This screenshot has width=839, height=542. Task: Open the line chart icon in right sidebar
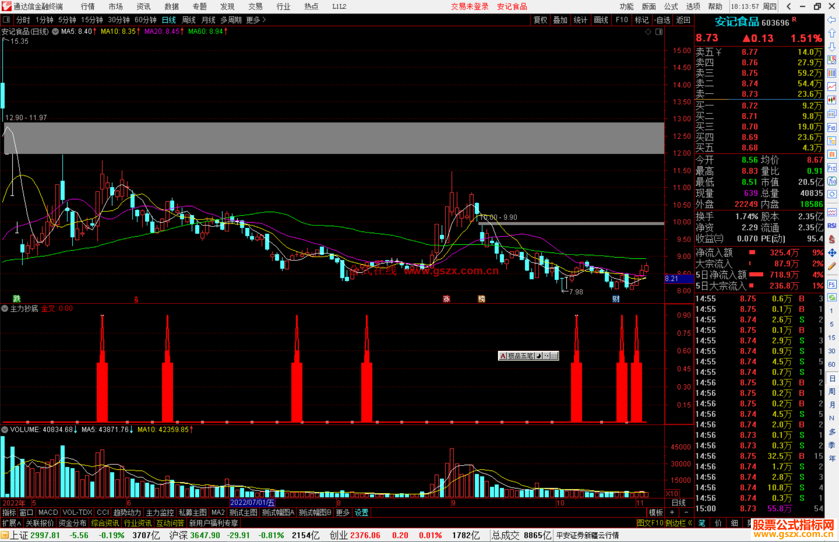(831, 87)
